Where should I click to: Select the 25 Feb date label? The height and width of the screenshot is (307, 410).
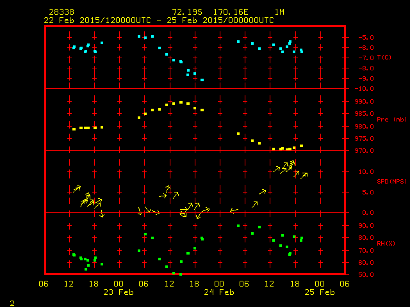(x=319, y=292)
